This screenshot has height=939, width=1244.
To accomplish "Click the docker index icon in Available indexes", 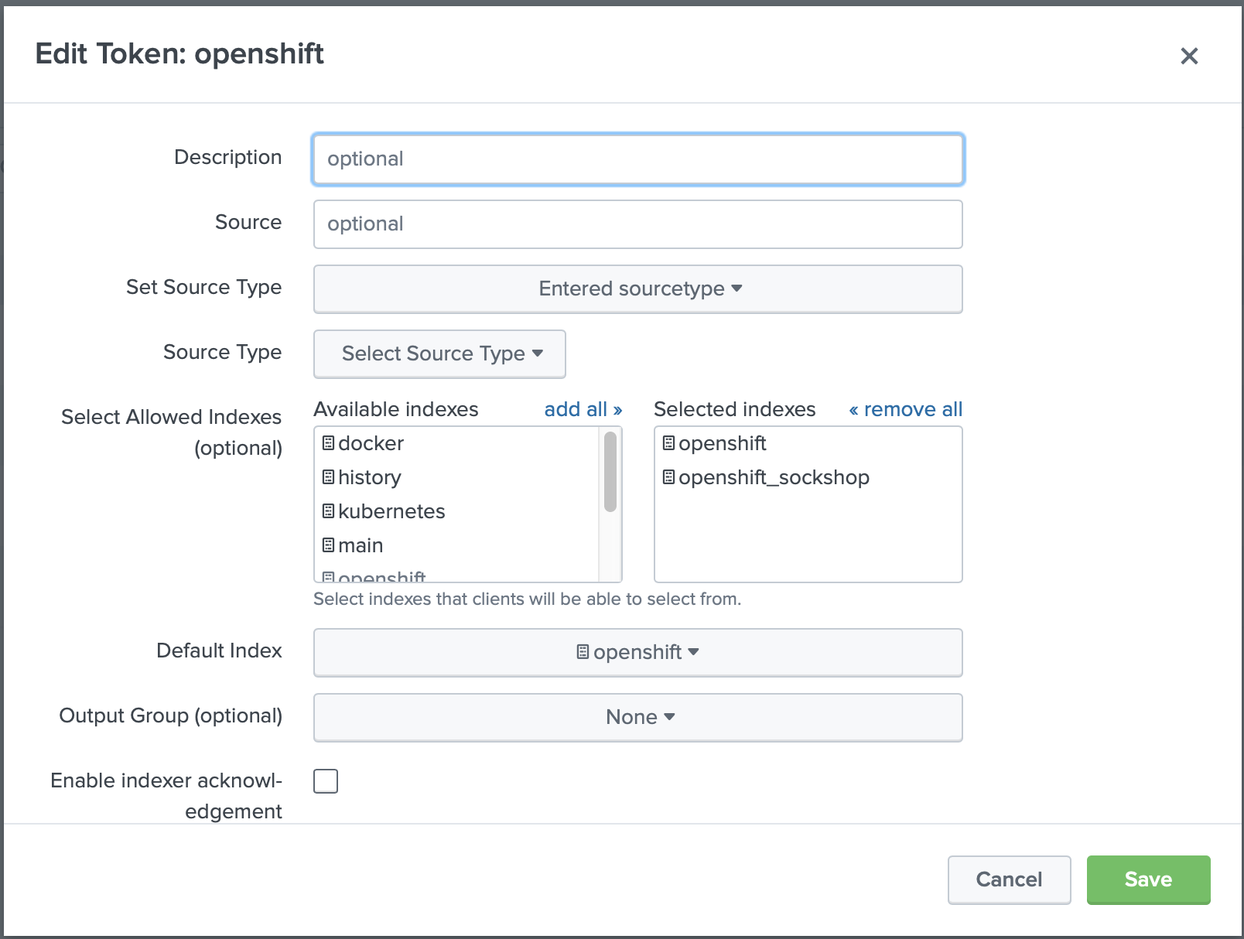I will click(328, 443).
